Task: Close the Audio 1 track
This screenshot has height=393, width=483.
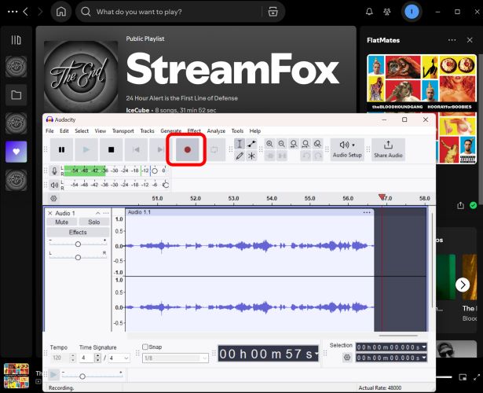Action: point(50,213)
